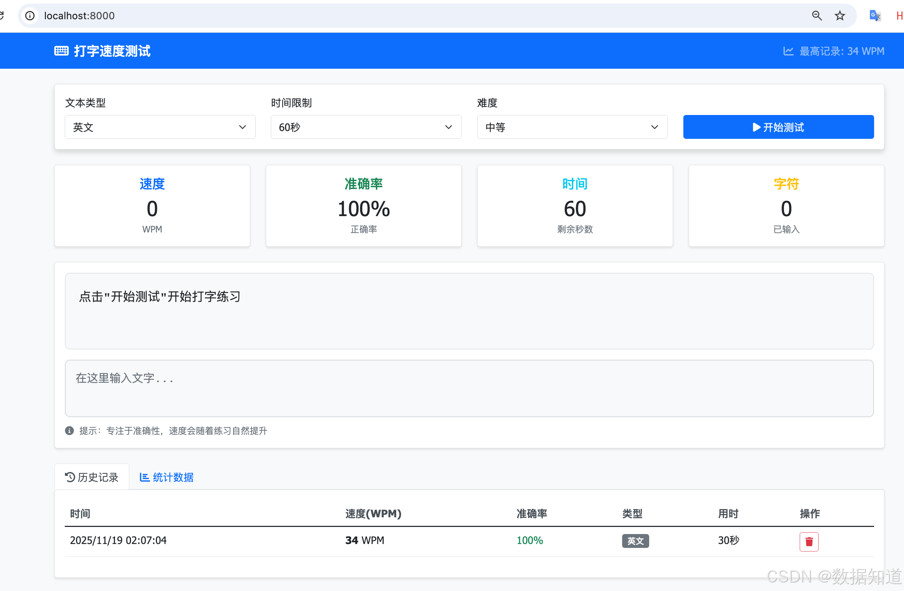Click the info icon next to the tip text
The image size is (904, 591).
(x=69, y=431)
